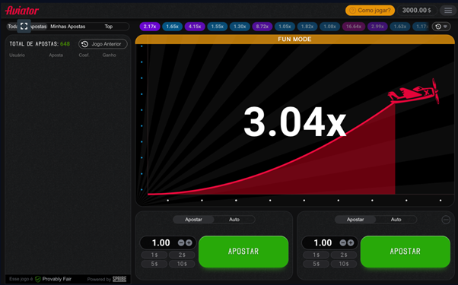This screenshot has height=285, width=458.
Task: Switch left panel to Auto mode
Action: (234, 220)
